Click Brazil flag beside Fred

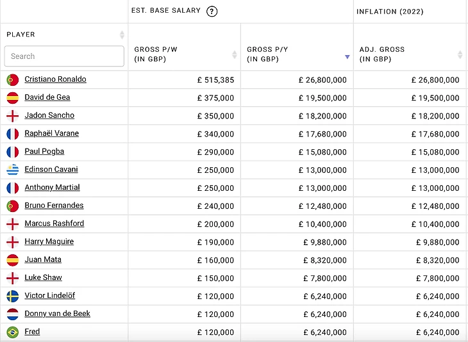(x=12, y=332)
